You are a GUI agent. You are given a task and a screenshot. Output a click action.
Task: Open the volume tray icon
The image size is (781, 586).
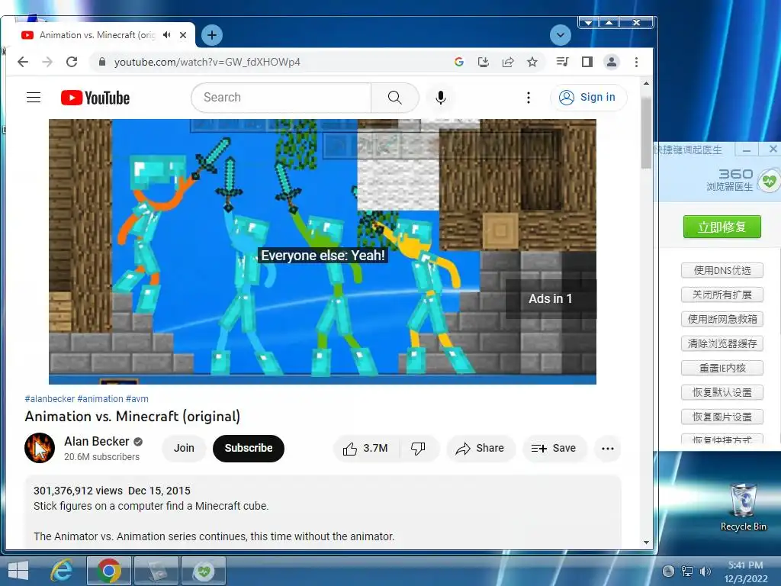[705, 572]
